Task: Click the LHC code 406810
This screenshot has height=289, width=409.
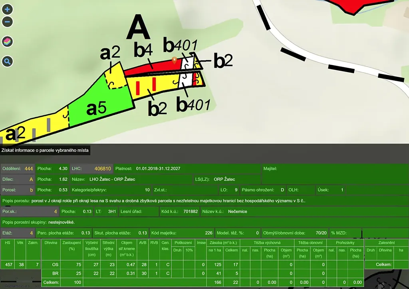Action: (x=103, y=169)
